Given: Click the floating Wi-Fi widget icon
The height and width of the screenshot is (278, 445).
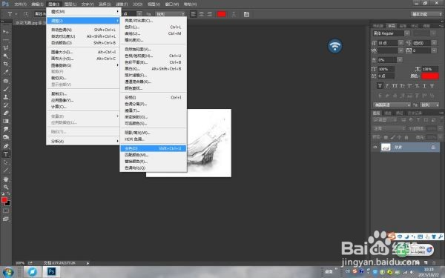Looking at the screenshot, I should (x=335, y=46).
